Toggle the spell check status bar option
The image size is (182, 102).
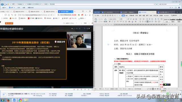[x=138, y=89]
